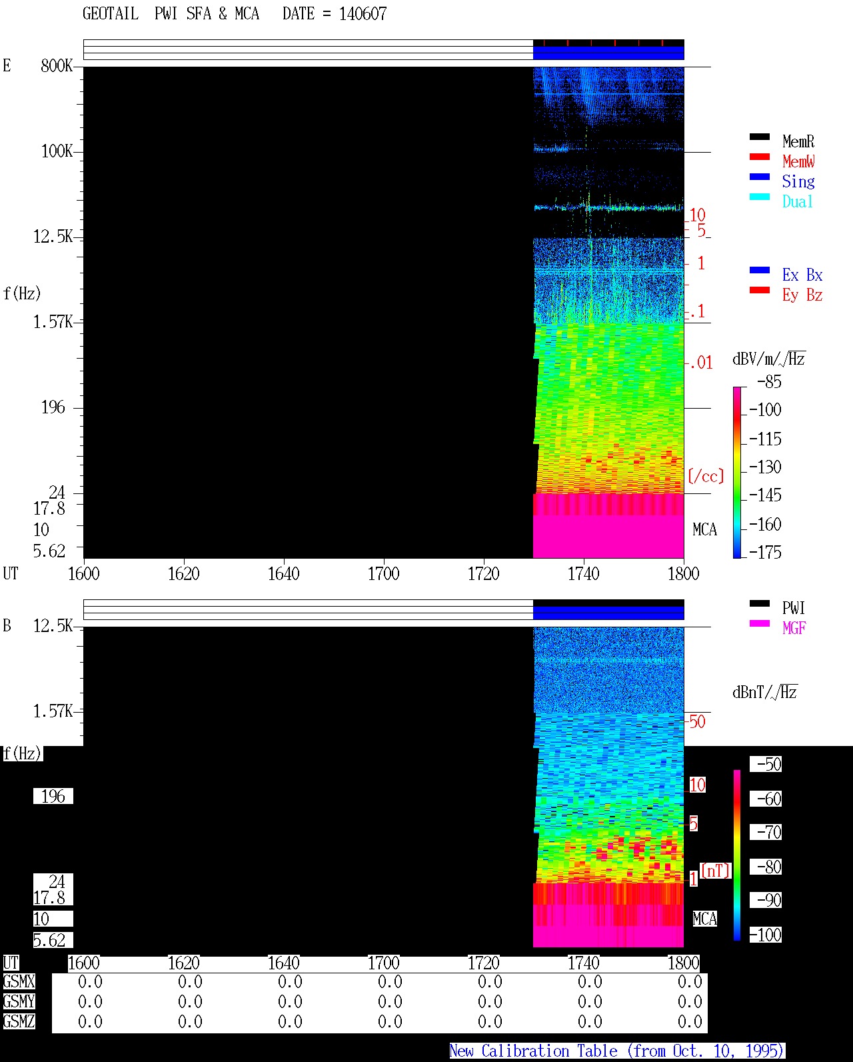
Task: Click the -85 color scale value
Action: pyautogui.click(x=769, y=382)
